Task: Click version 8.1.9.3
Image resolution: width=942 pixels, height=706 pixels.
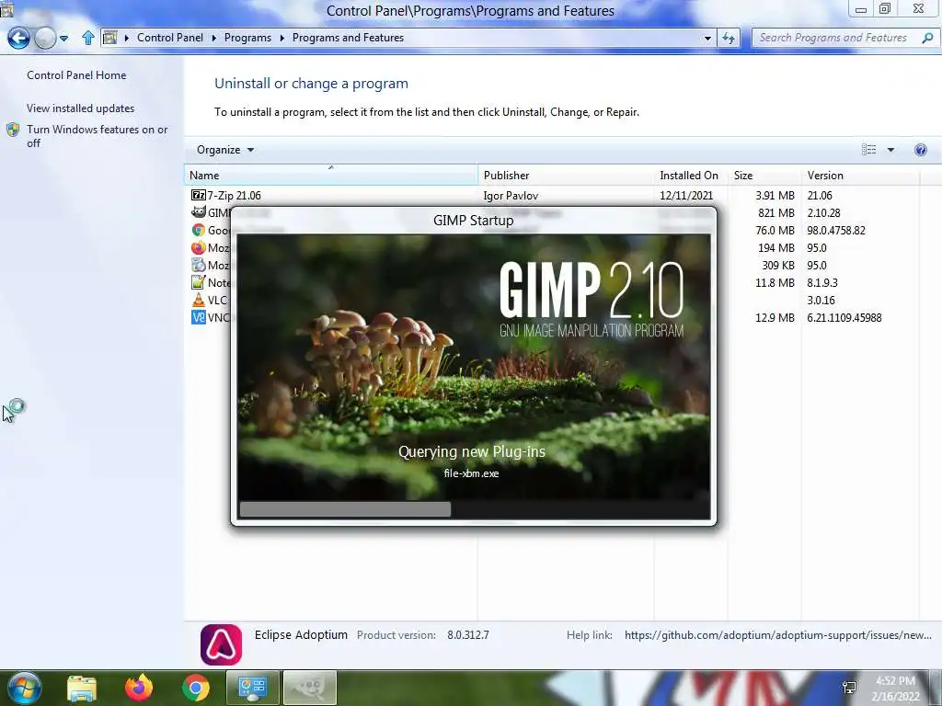Action: (x=822, y=282)
